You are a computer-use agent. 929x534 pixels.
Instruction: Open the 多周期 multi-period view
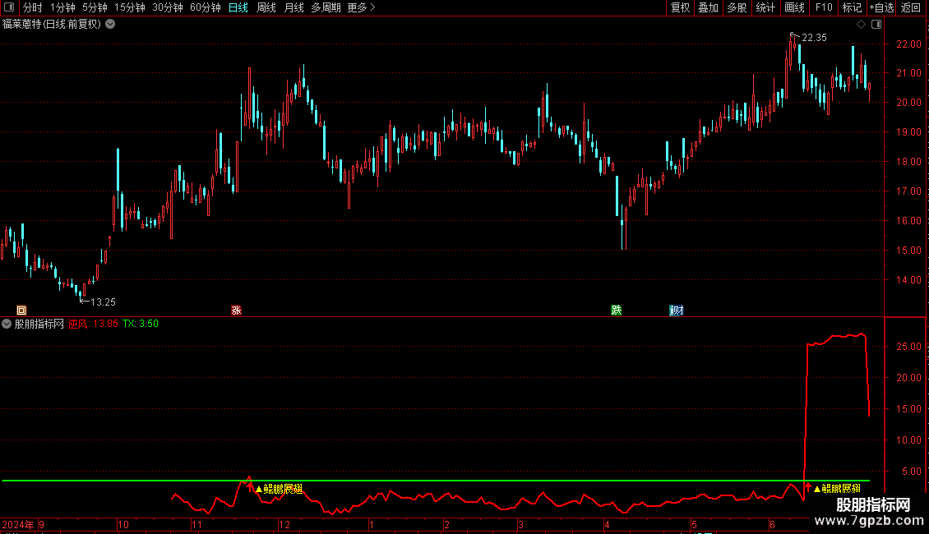point(326,7)
